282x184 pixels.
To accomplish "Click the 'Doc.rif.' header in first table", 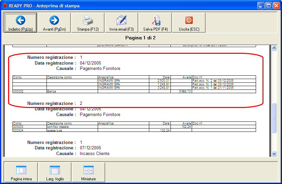I will [x=197, y=77].
